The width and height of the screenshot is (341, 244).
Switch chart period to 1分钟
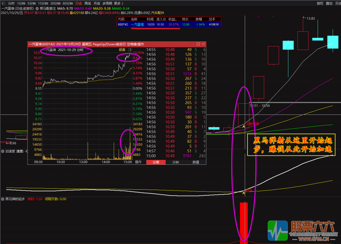[21, 3]
